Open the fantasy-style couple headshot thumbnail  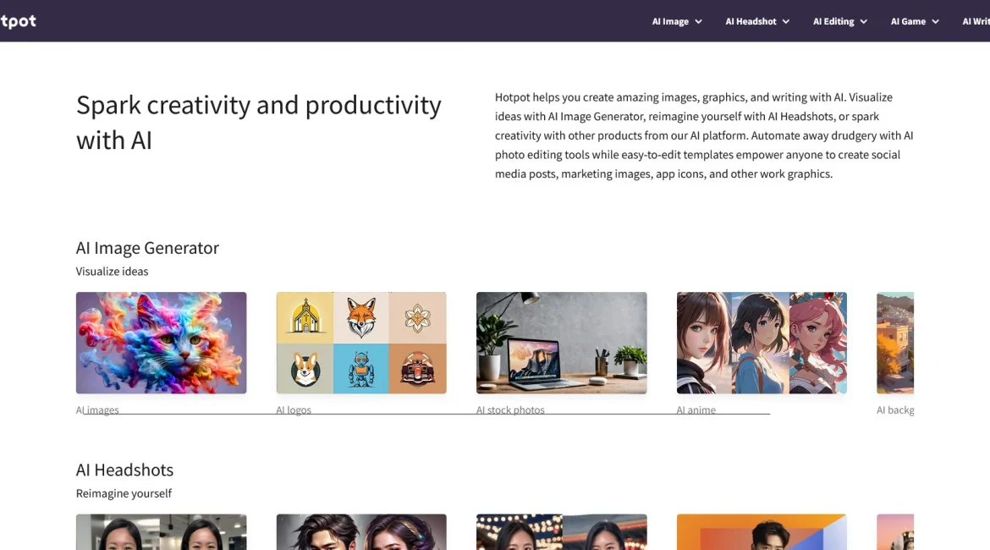coord(361,531)
